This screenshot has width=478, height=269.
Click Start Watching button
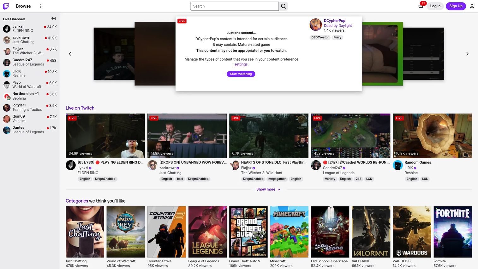(241, 74)
